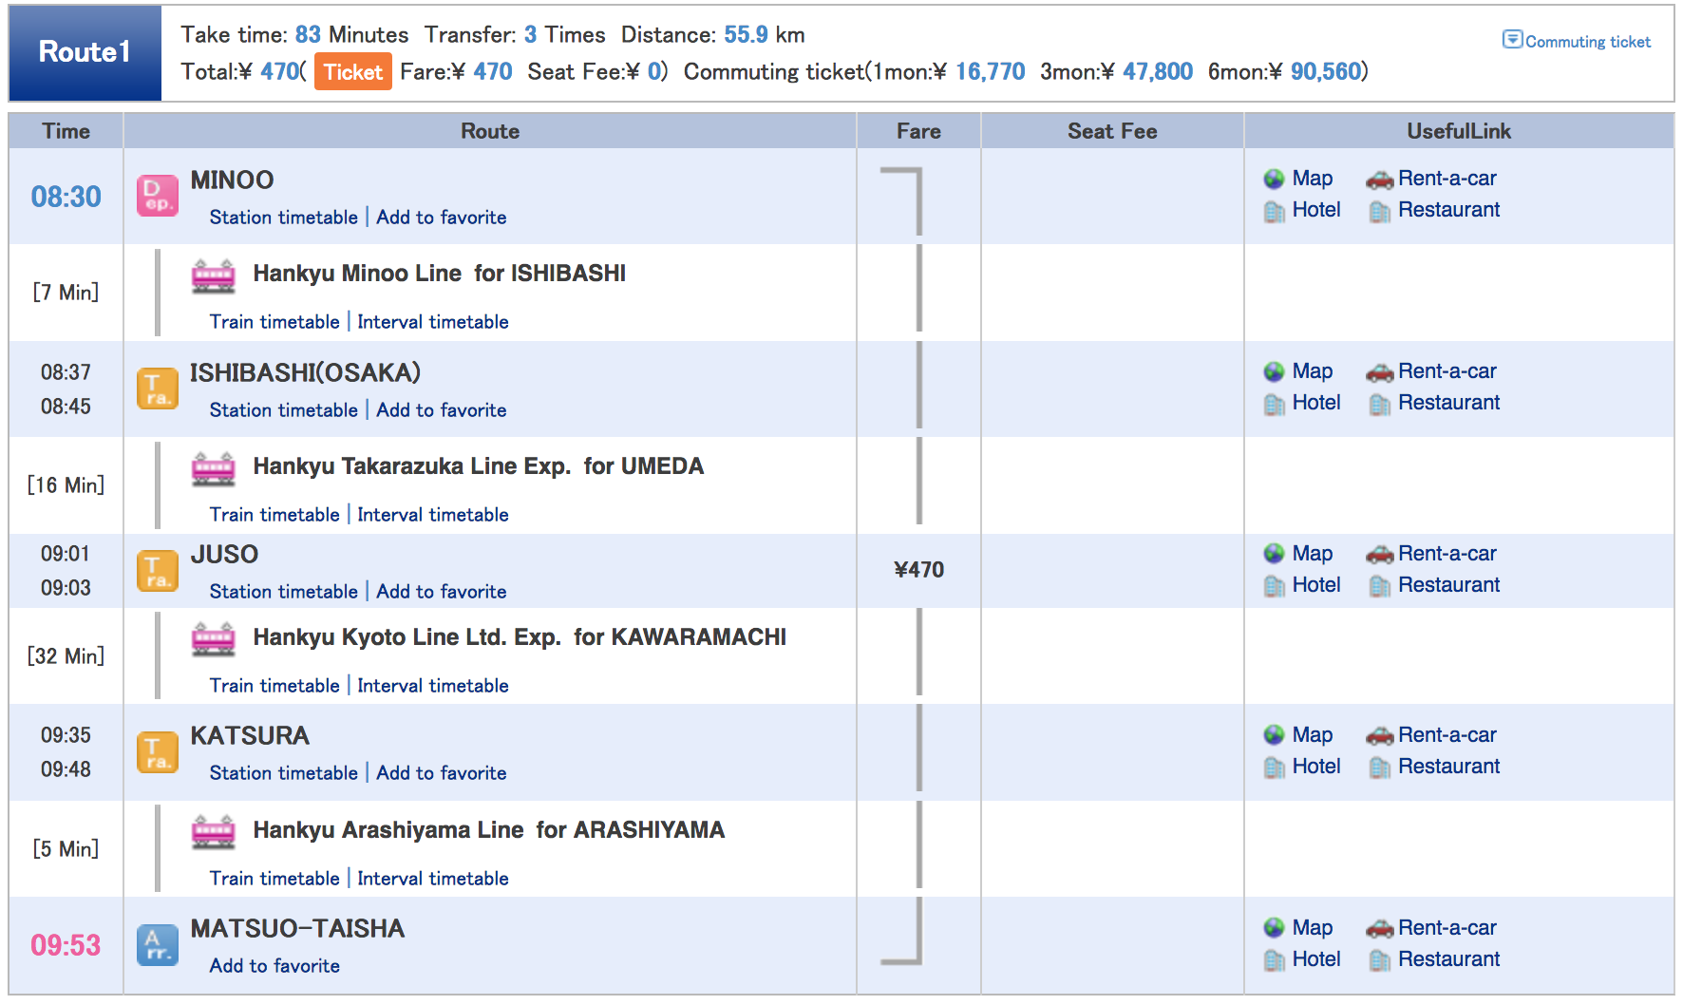This screenshot has height=1005, width=1683.
Task: Open KATSURA Station timetable
Action: tap(284, 773)
